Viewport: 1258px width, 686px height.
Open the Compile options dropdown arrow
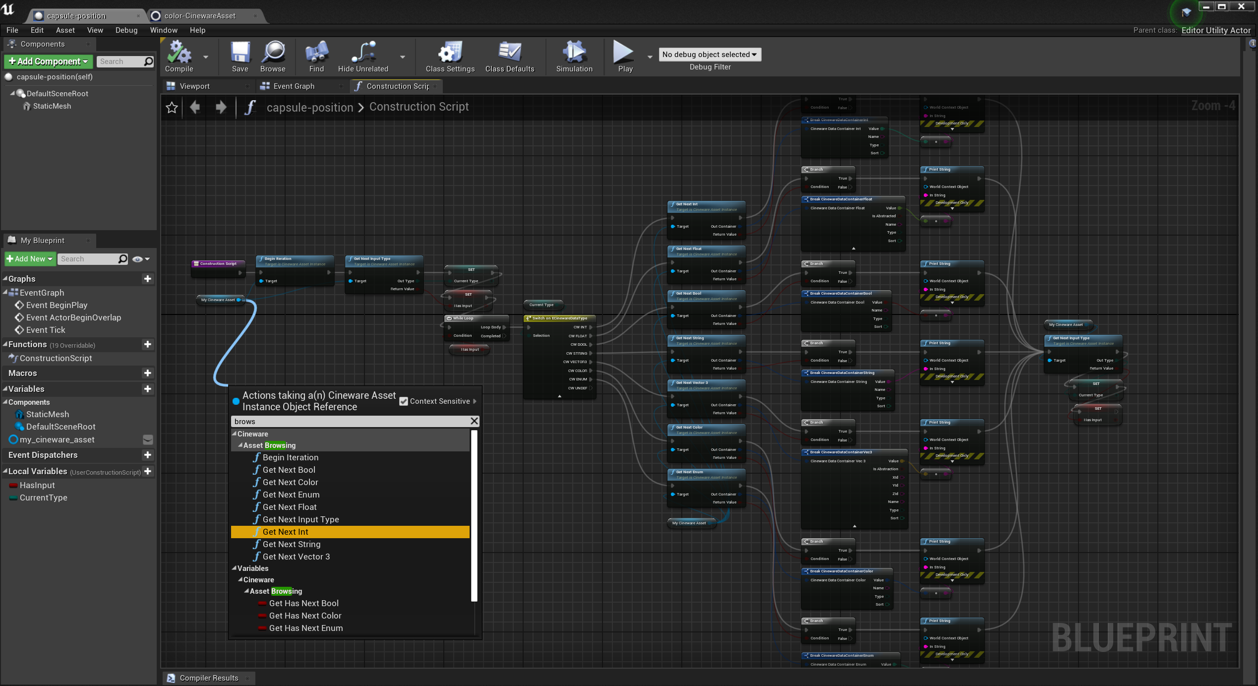(206, 57)
